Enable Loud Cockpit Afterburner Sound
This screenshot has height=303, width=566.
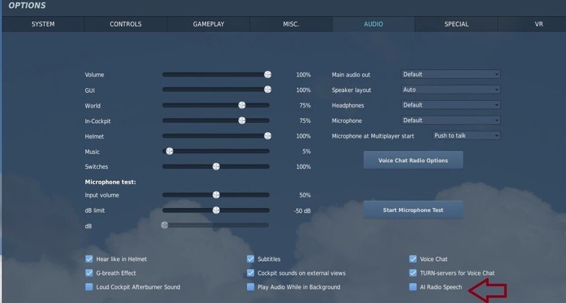[89, 287]
